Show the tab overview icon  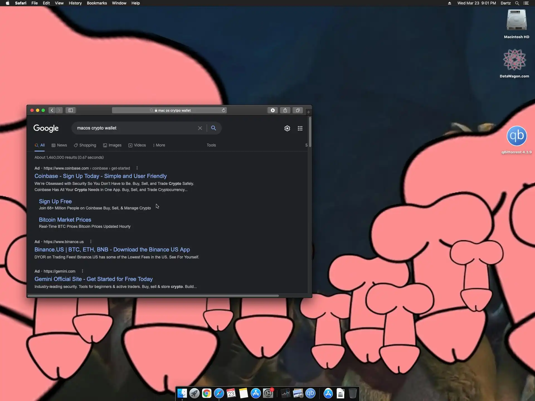(x=298, y=110)
